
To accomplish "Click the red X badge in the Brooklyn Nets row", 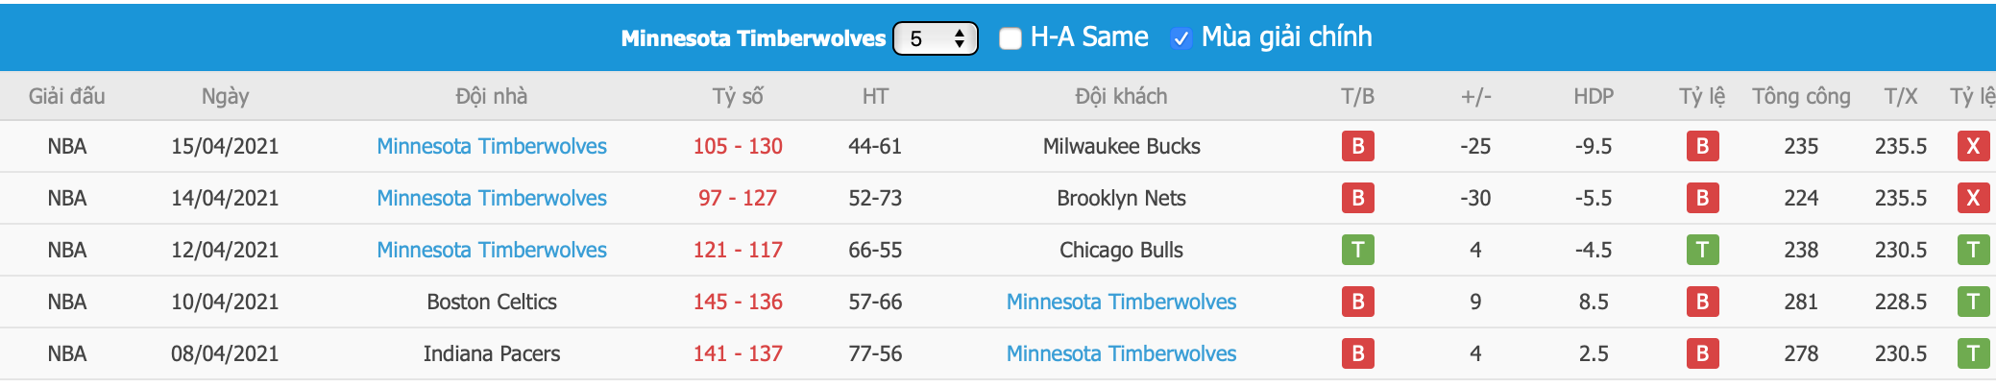I will point(1973,198).
